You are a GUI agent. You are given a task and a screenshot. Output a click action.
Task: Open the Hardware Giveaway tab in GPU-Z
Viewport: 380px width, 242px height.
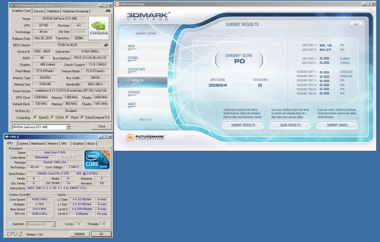pyautogui.click(x=76, y=11)
